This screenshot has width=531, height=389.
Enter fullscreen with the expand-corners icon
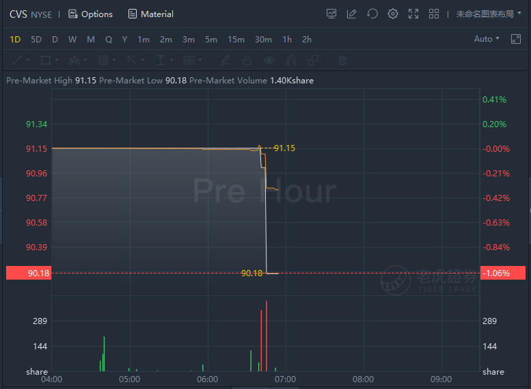point(413,14)
